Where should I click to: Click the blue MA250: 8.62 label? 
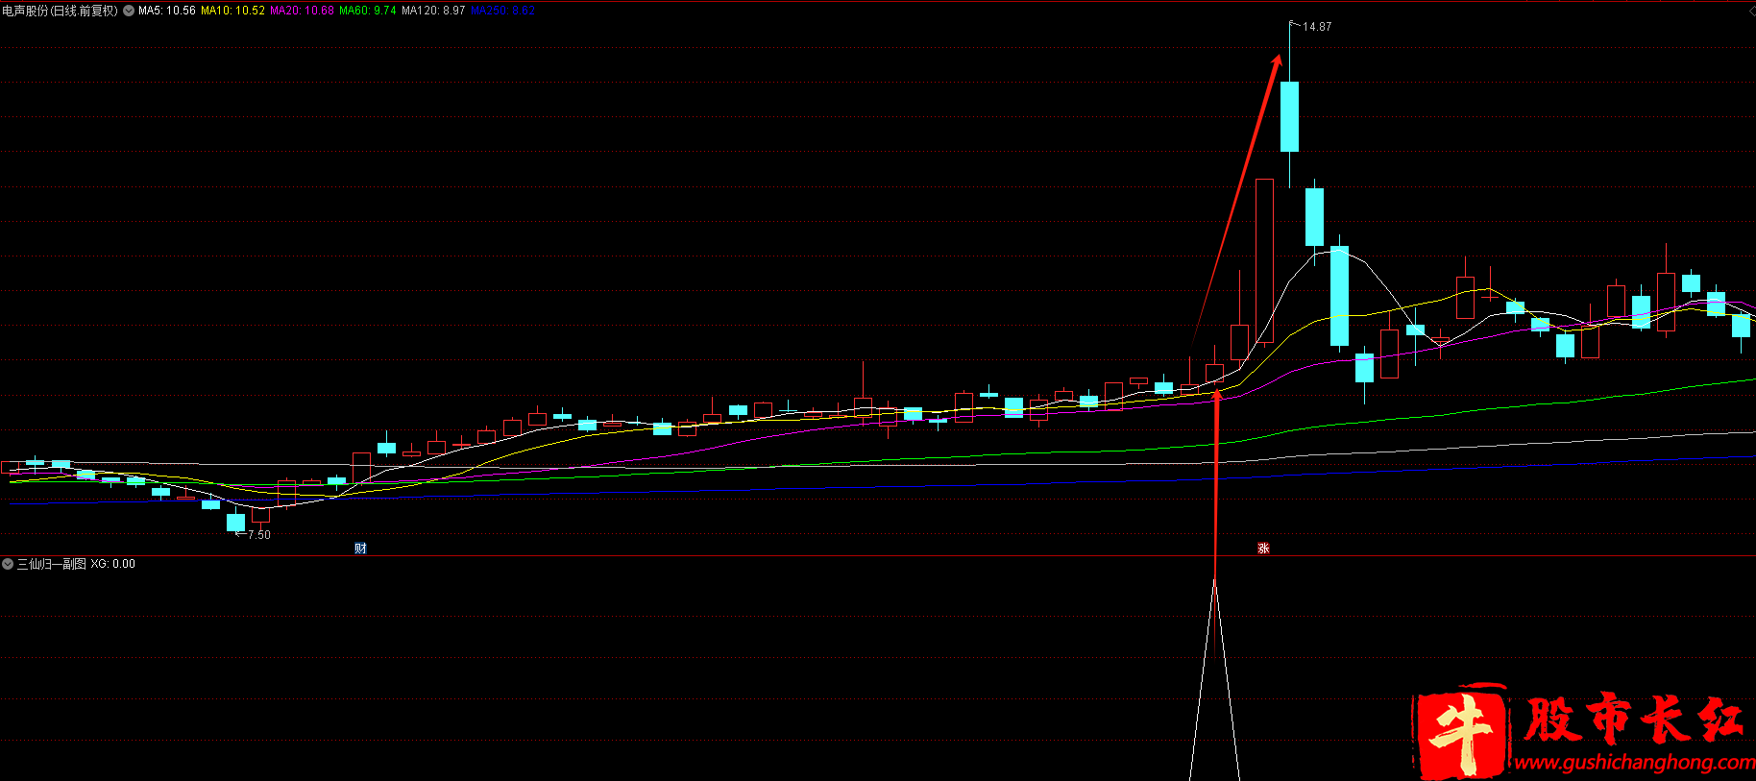click(502, 11)
